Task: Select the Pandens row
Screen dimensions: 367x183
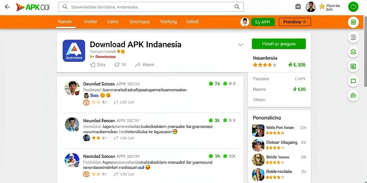Action: coord(279,79)
